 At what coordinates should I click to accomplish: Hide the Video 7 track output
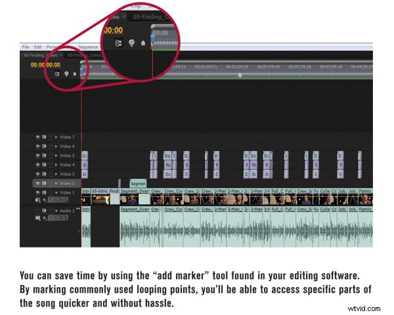pos(37,137)
